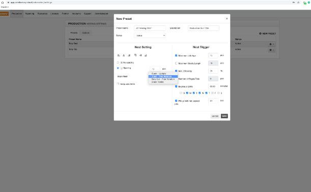Choose Stack - Free Rotation option
The height and width of the screenshot is (192, 311).
[163, 76]
